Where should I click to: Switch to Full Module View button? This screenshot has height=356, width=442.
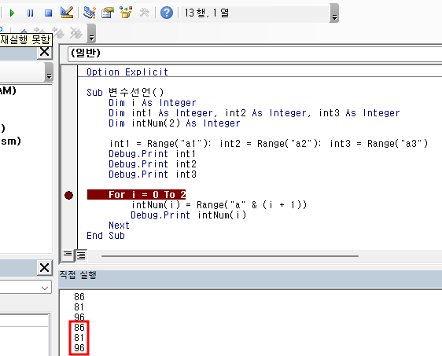(81, 255)
